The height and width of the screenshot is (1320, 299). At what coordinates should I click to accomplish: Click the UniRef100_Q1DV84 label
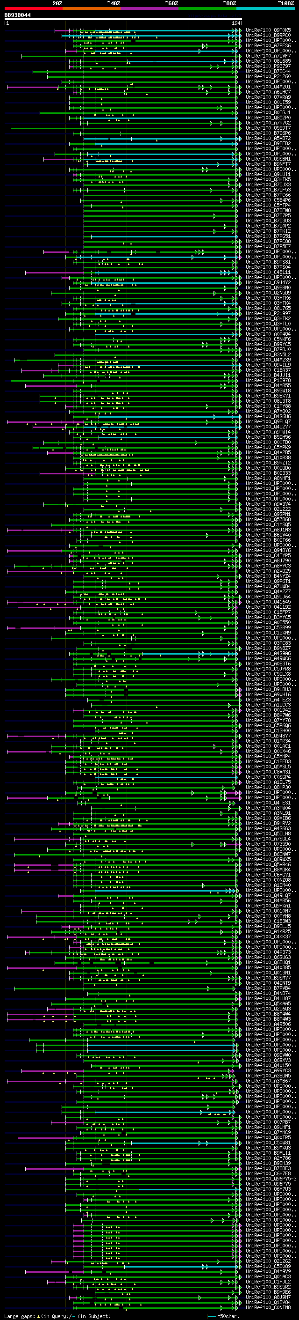[268, 1302]
